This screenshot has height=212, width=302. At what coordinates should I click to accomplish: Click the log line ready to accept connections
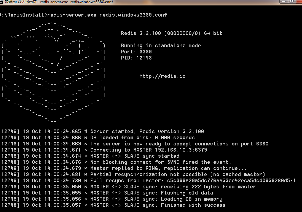(134, 144)
